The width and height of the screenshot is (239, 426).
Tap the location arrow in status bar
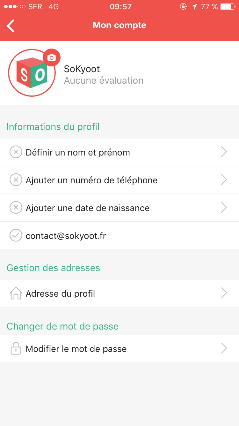tap(194, 6)
